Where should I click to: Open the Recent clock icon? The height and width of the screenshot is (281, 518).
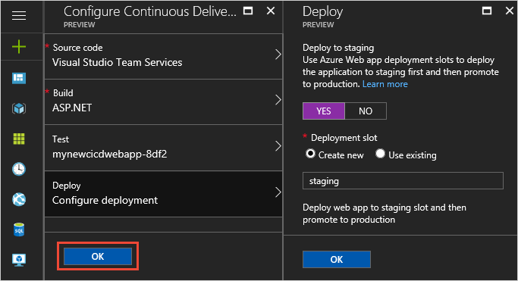click(x=19, y=169)
